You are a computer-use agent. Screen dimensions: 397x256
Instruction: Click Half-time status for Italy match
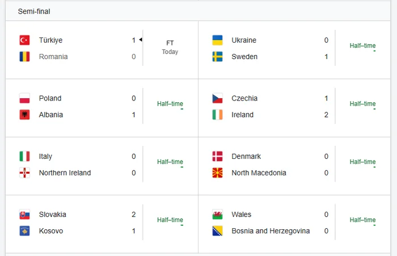click(170, 162)
